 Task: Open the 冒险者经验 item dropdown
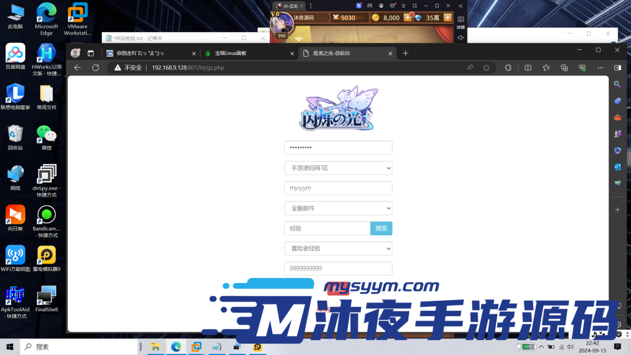coord(338,248)
